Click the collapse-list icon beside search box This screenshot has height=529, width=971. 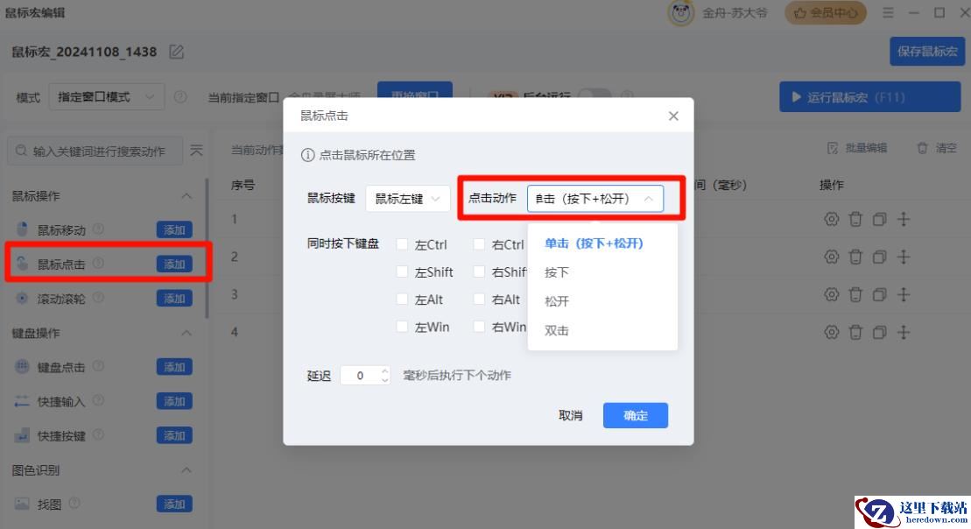(x=196, y=151)
